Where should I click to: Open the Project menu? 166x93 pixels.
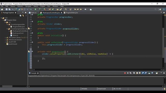tap(43, 6)
